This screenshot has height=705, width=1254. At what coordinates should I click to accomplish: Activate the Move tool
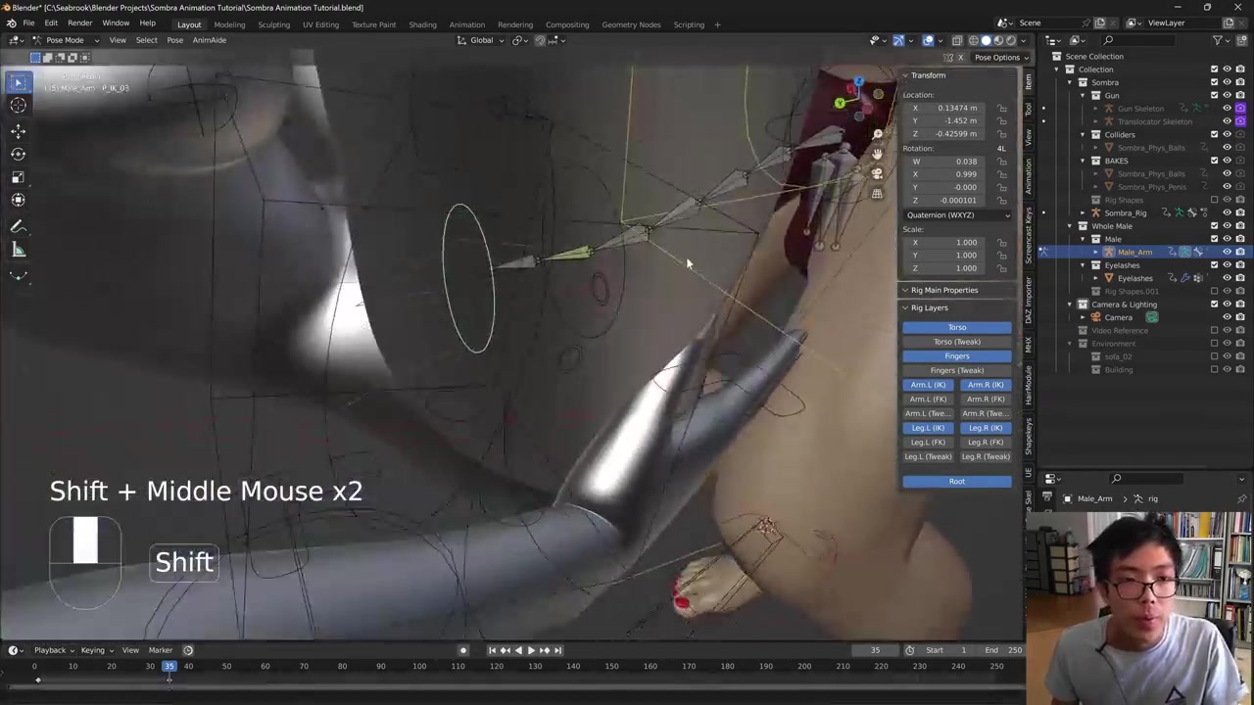point(18,130)
